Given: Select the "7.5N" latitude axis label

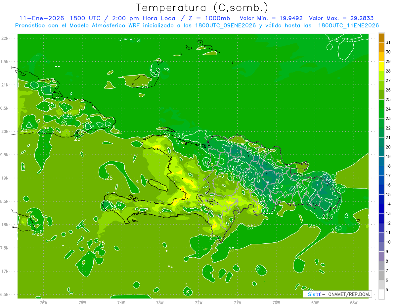Looking at the screenshot, I should (x=5, y=248).
